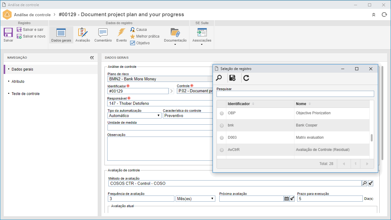
Task: Select Teste de controle in the navigation
Action: 51,94
